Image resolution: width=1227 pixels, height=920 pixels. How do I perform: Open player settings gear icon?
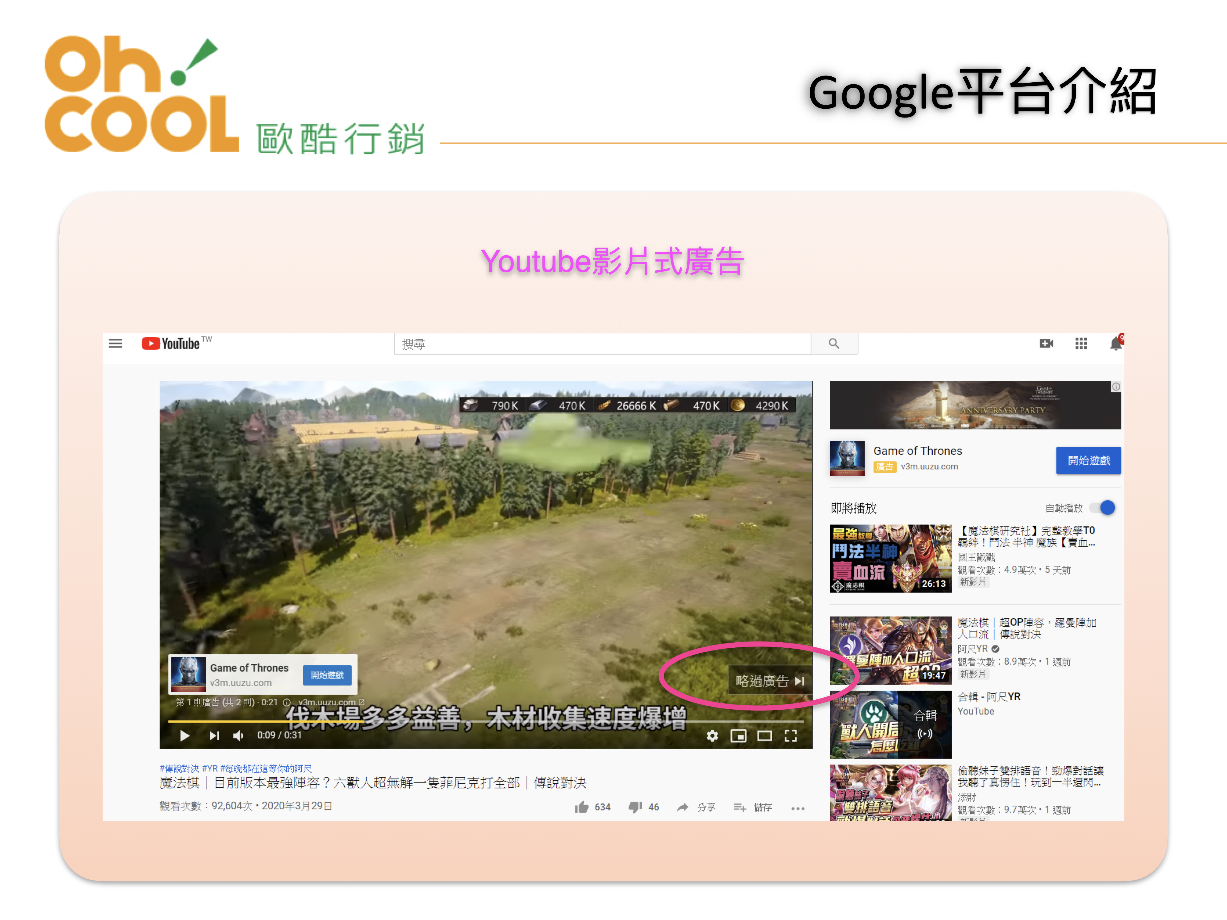[712, 736]
